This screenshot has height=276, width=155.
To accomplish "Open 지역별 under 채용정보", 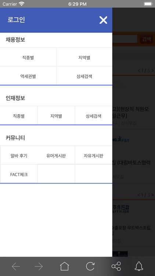I will point(84,57).
